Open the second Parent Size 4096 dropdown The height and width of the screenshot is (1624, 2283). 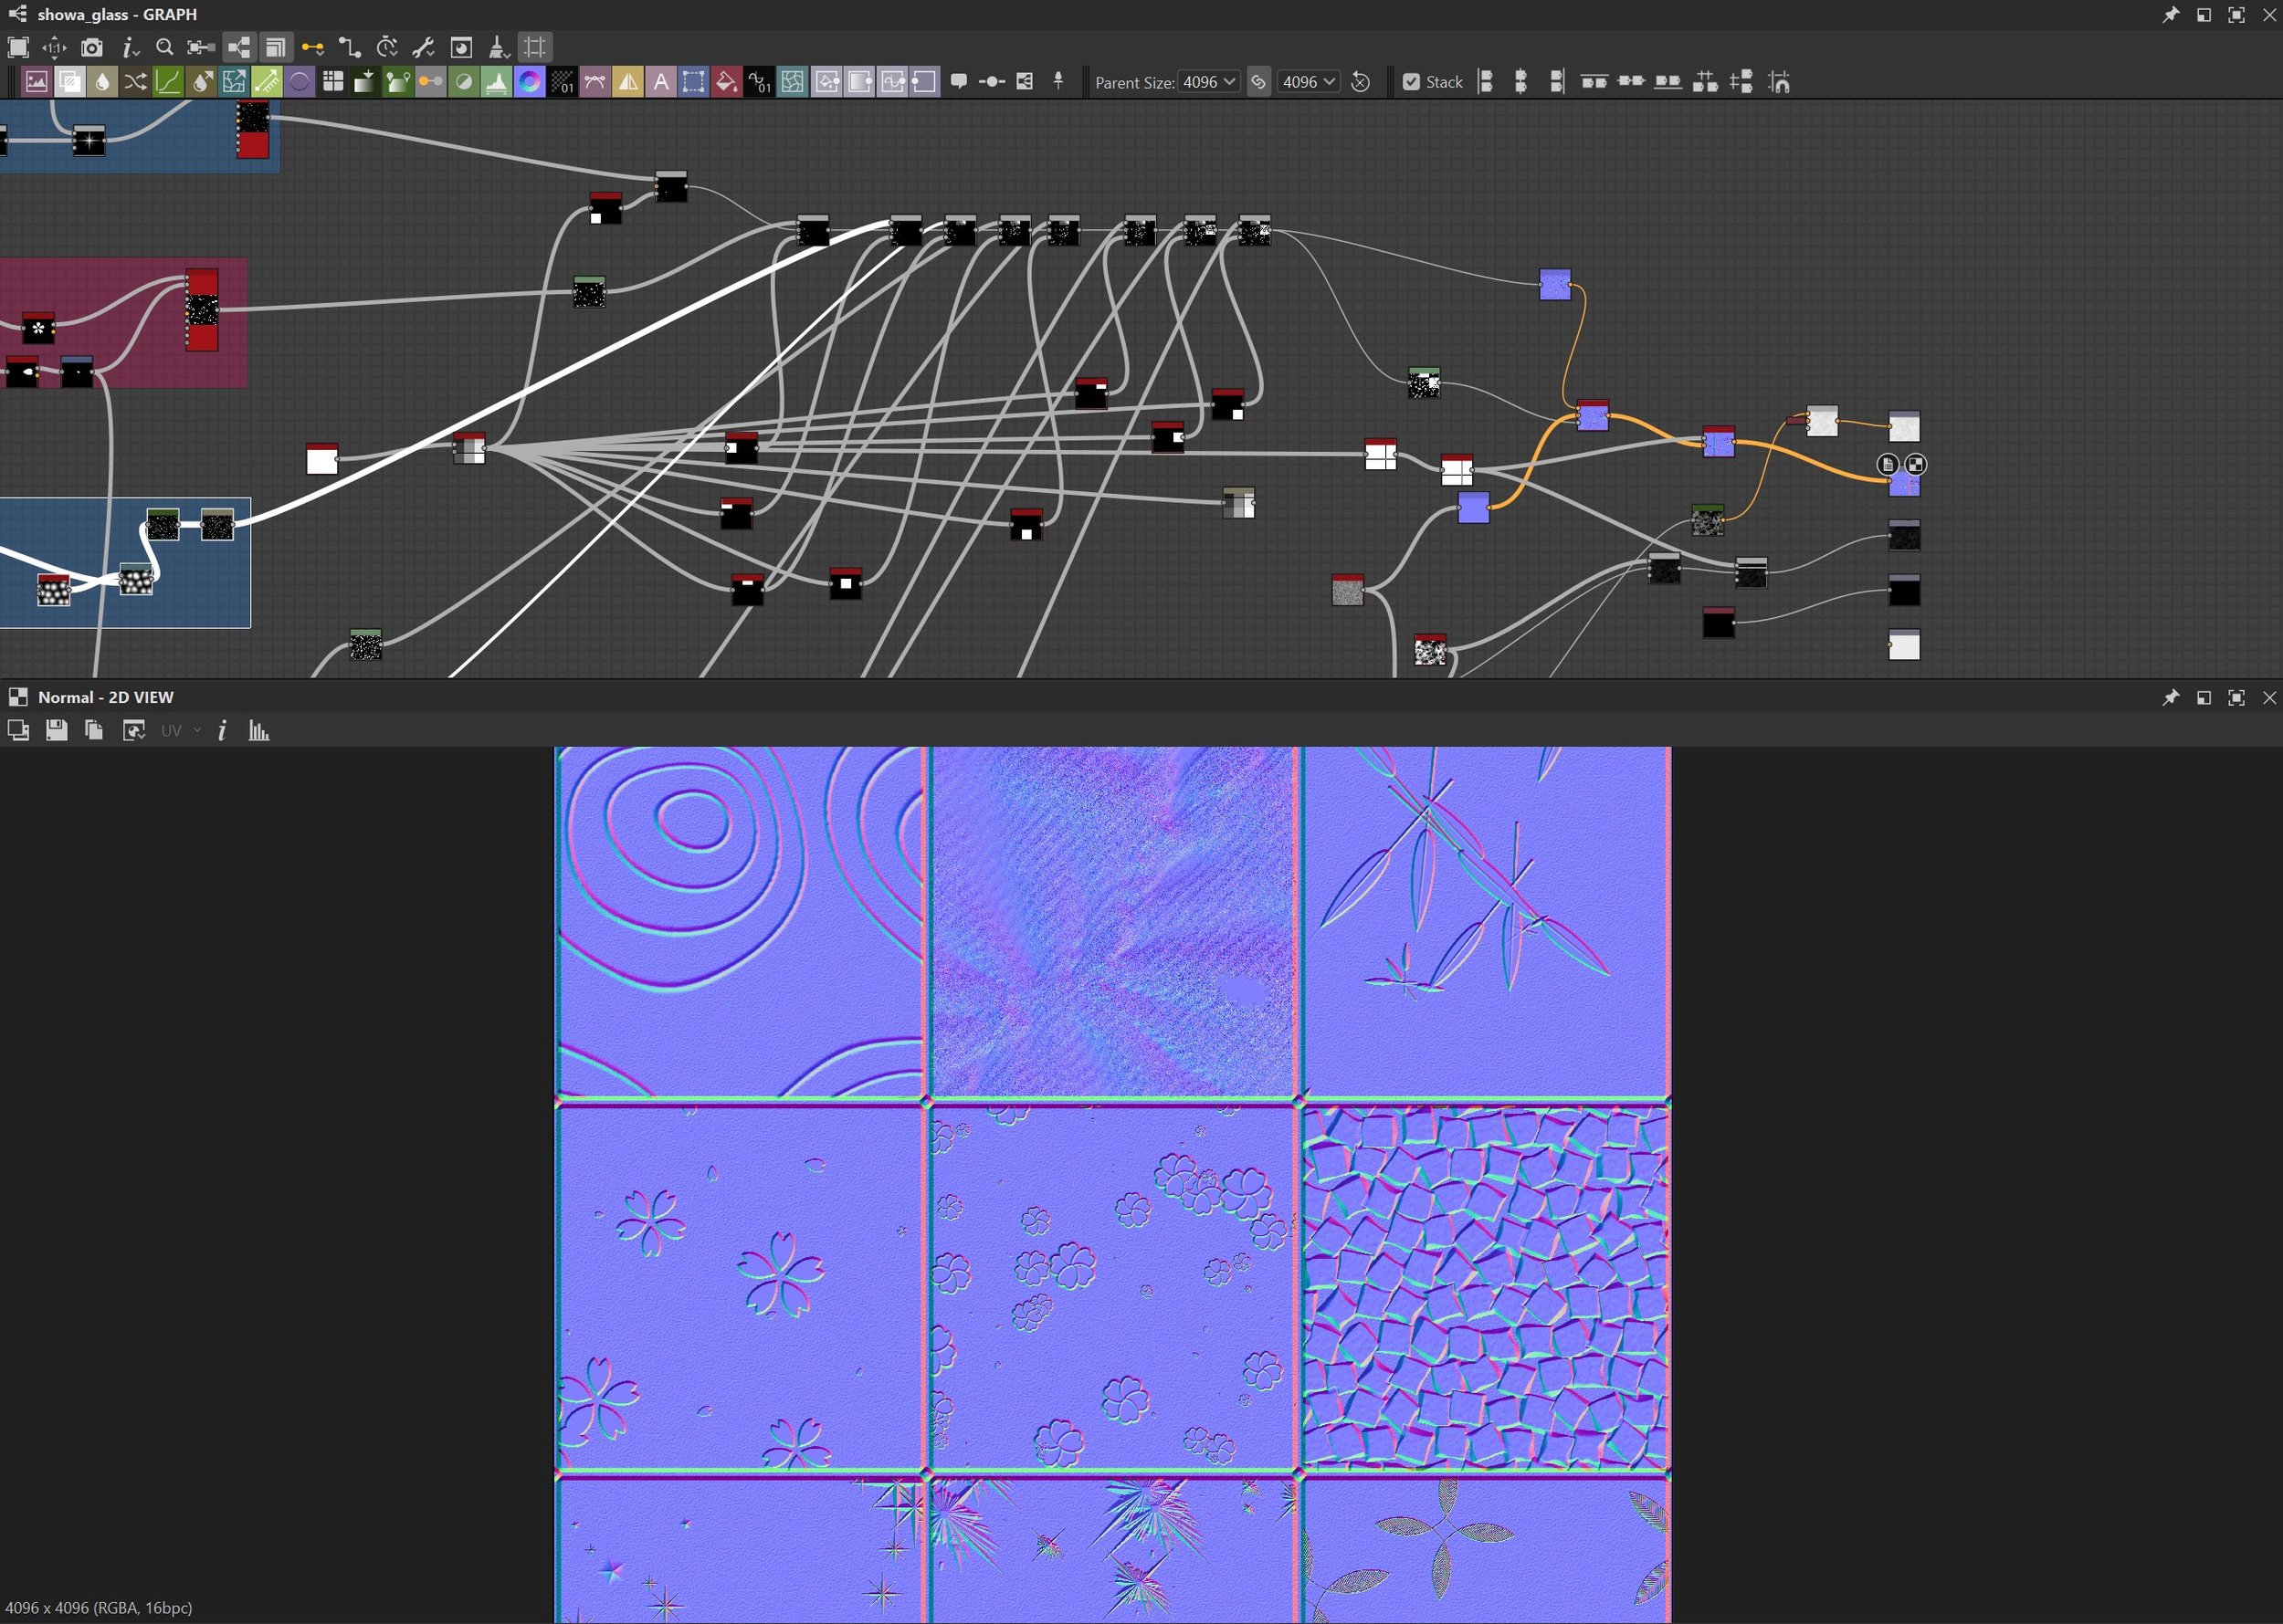tap(1309, 82)
